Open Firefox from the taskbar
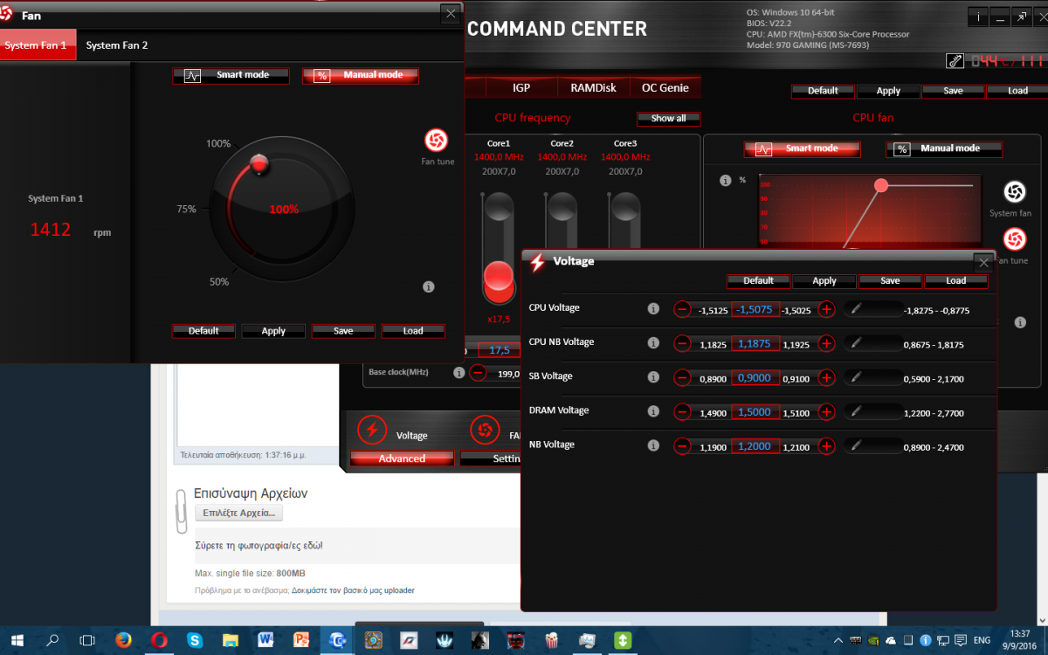 [x=123, y=640]
